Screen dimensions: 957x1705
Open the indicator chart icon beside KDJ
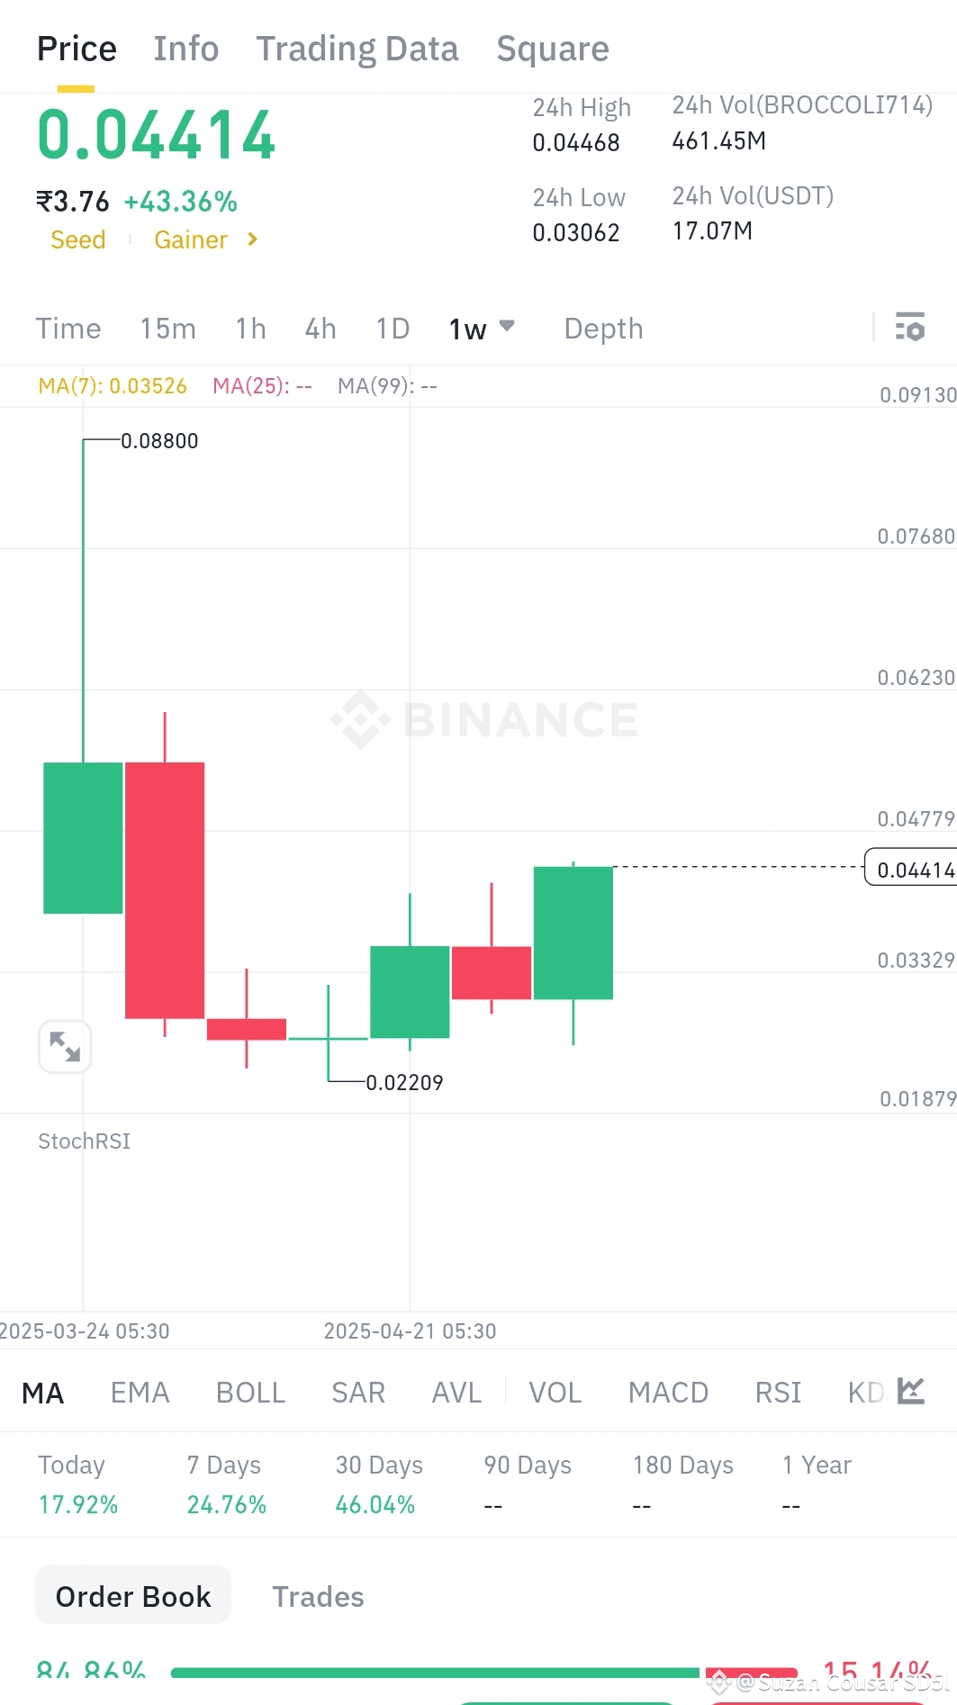click(x=912, y=1391)
